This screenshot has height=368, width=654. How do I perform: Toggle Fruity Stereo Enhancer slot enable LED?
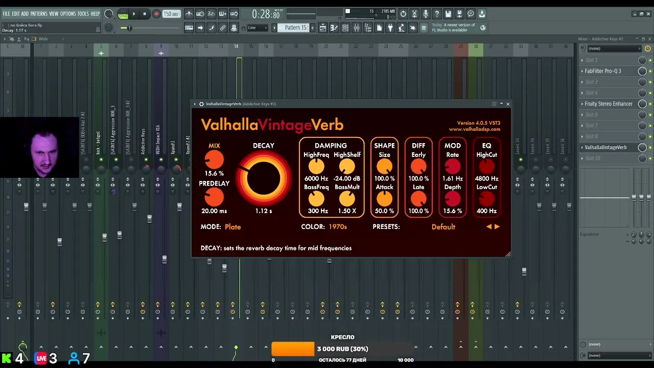650,104
